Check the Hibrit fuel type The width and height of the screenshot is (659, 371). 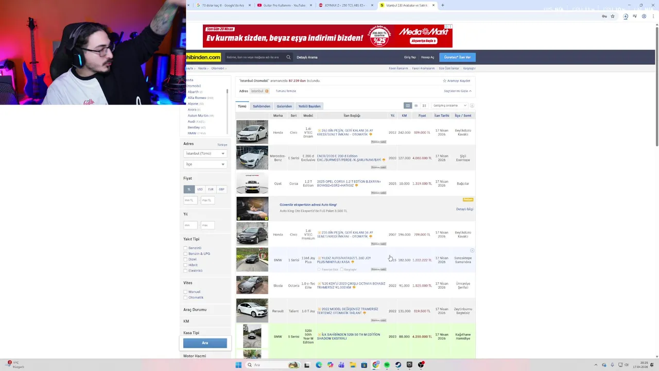coord(185,265)
